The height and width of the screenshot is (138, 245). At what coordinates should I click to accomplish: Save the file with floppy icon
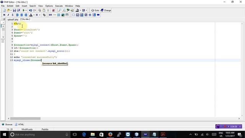click(x=14, y=10)
